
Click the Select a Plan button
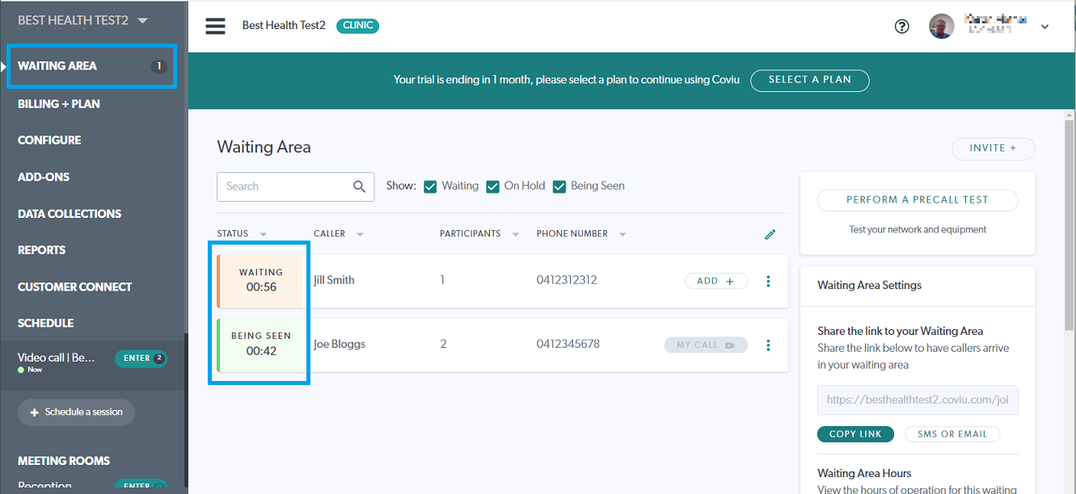(x=810, y=80)
